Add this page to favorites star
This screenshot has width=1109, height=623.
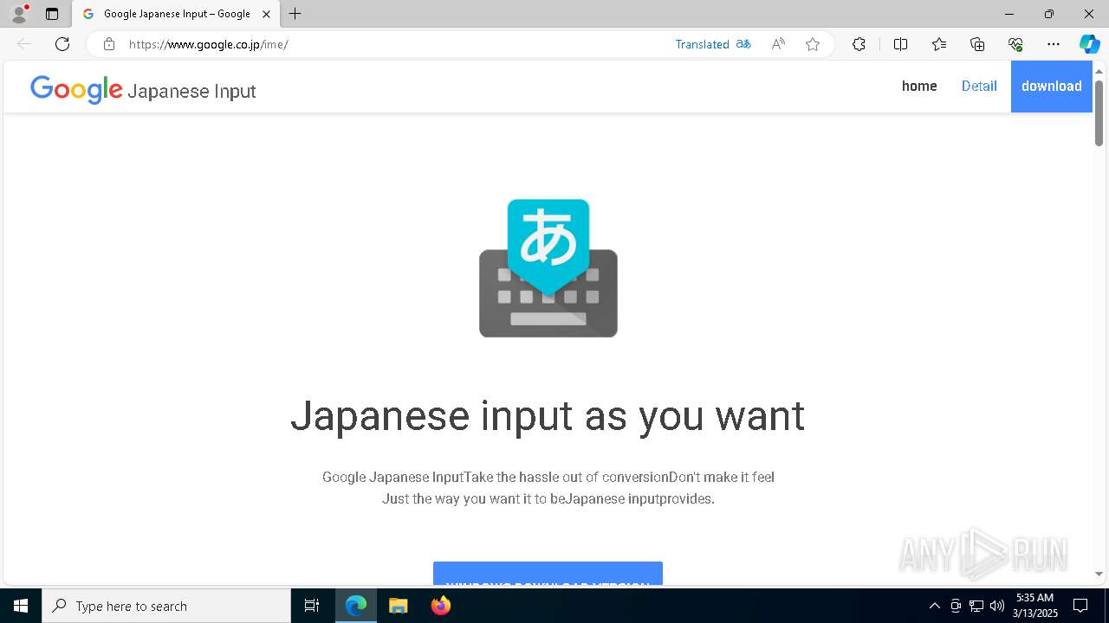(x=813, y=44)
